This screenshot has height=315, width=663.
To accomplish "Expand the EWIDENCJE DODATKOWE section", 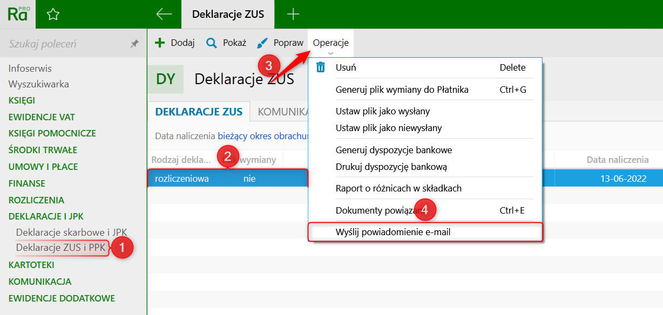I will tap(62, 298).
